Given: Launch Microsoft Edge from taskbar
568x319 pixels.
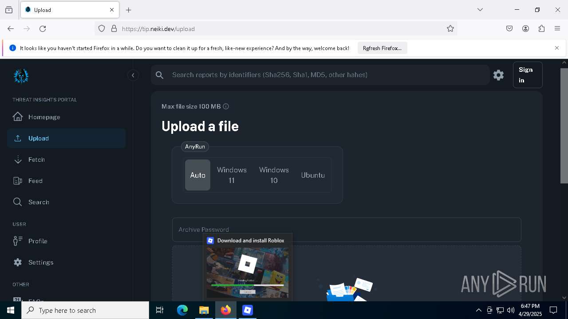Looking at the screenshot, I should click(182, 310).
